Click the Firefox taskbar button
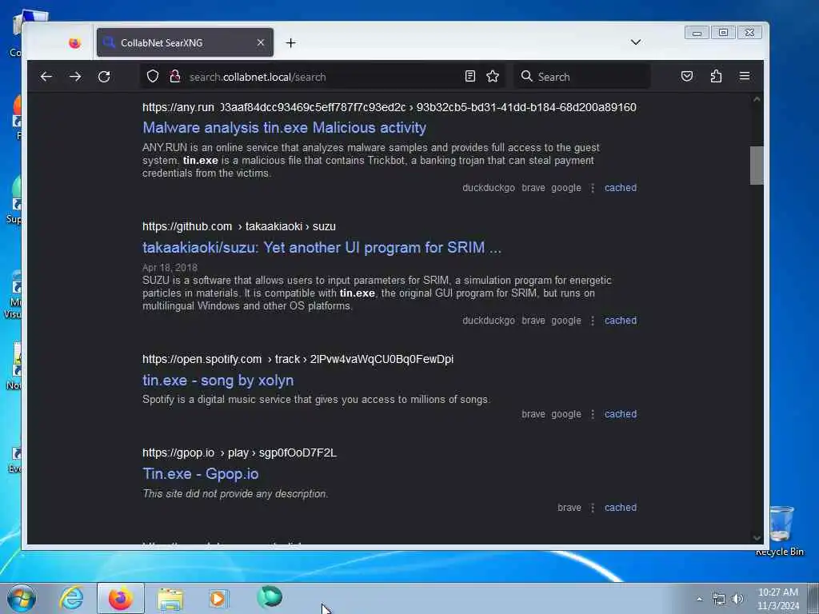 (x=121, y=598)
